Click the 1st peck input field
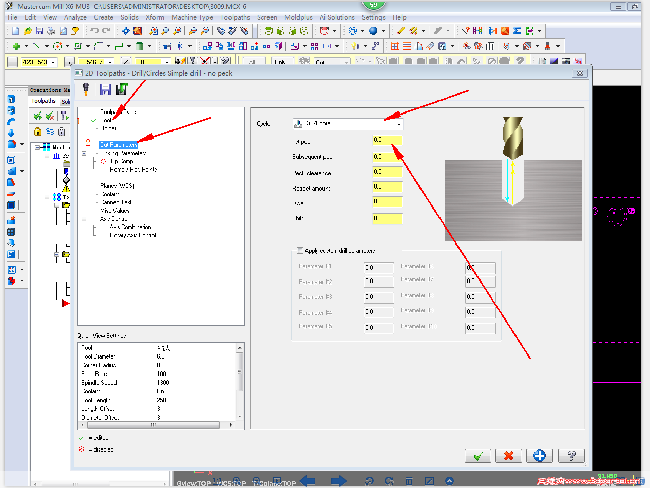This screenshot has width=650, height=488. (x=388, y=140)
